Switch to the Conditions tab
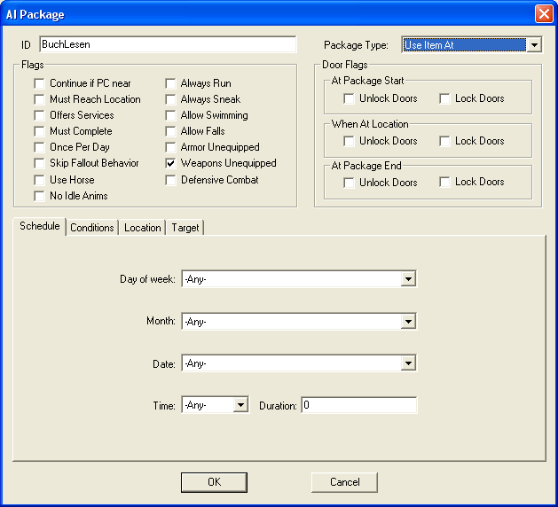This screenshot has height=507, width=558. click(x=92, y=228)
